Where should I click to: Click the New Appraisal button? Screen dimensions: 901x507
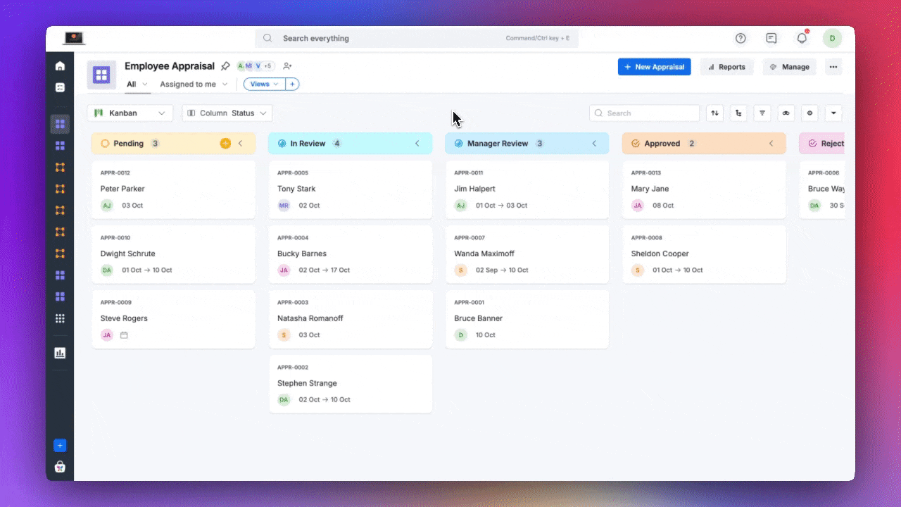click(654, 67)
